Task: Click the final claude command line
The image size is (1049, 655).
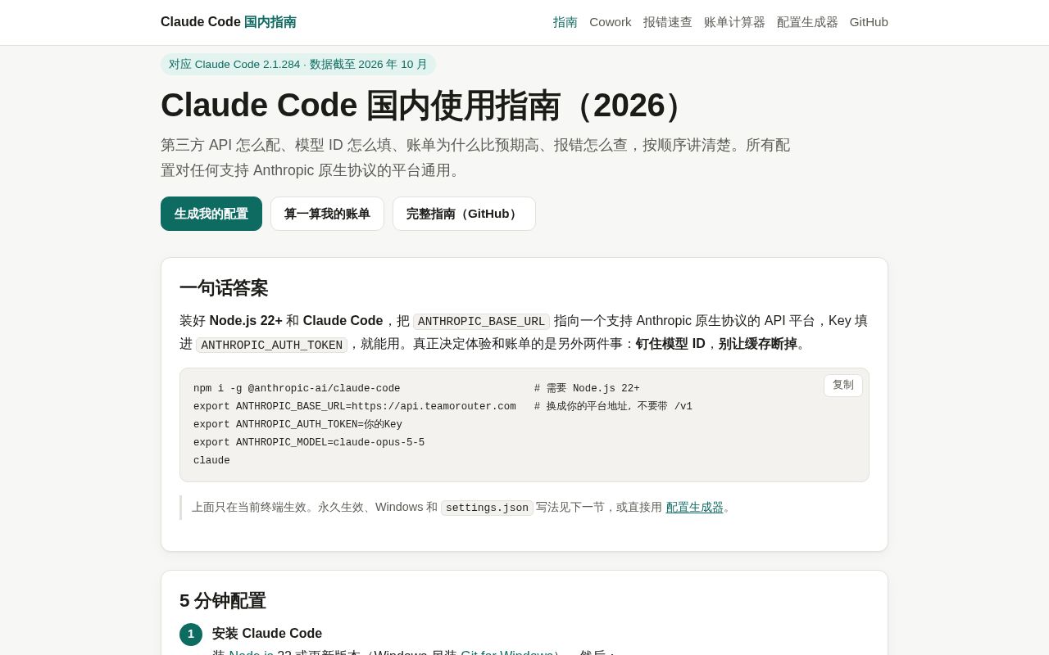Action: [x=211, y=461]
